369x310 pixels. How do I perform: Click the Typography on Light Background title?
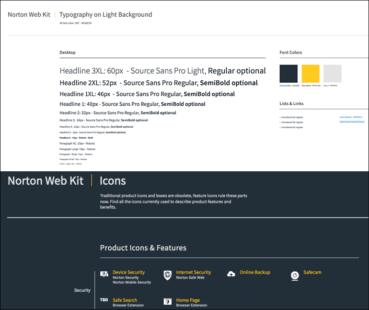tap(105, 15)
